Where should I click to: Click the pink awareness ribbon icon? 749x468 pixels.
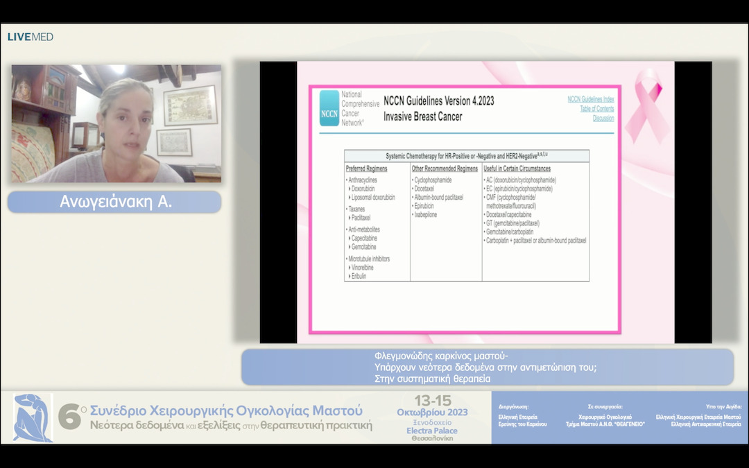(646, 105)
